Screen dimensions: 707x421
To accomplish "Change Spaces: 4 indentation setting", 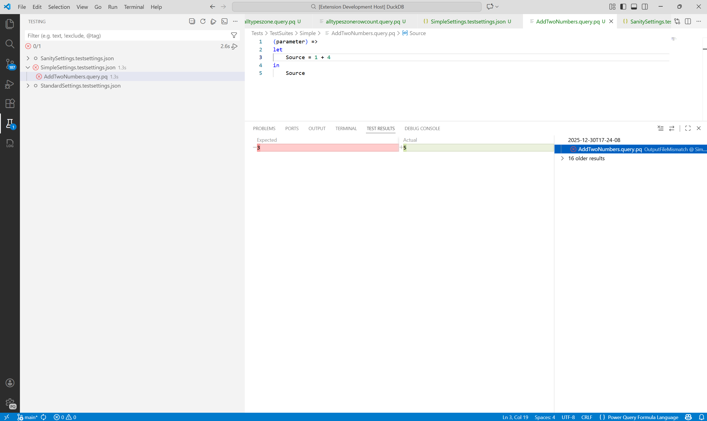I will coord(545,417).
